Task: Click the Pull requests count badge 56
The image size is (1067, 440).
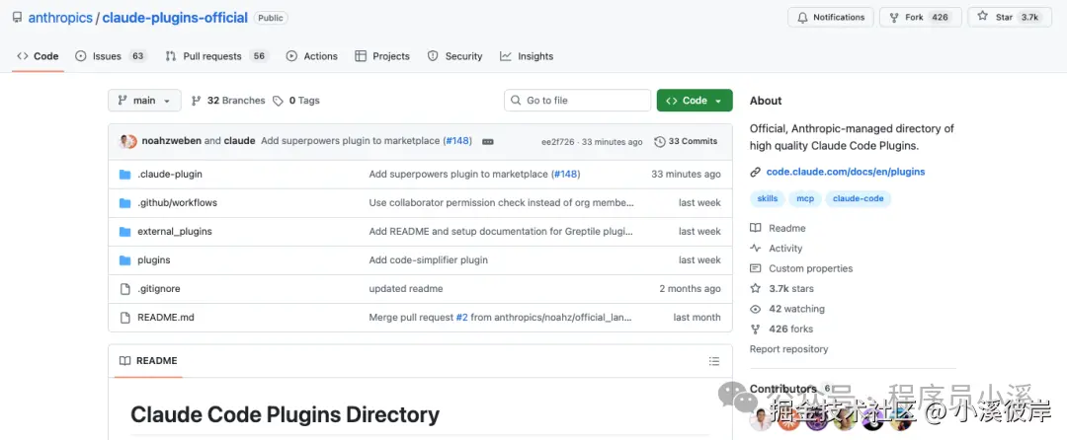Action: pyautogui.click(x=259, y=56)
